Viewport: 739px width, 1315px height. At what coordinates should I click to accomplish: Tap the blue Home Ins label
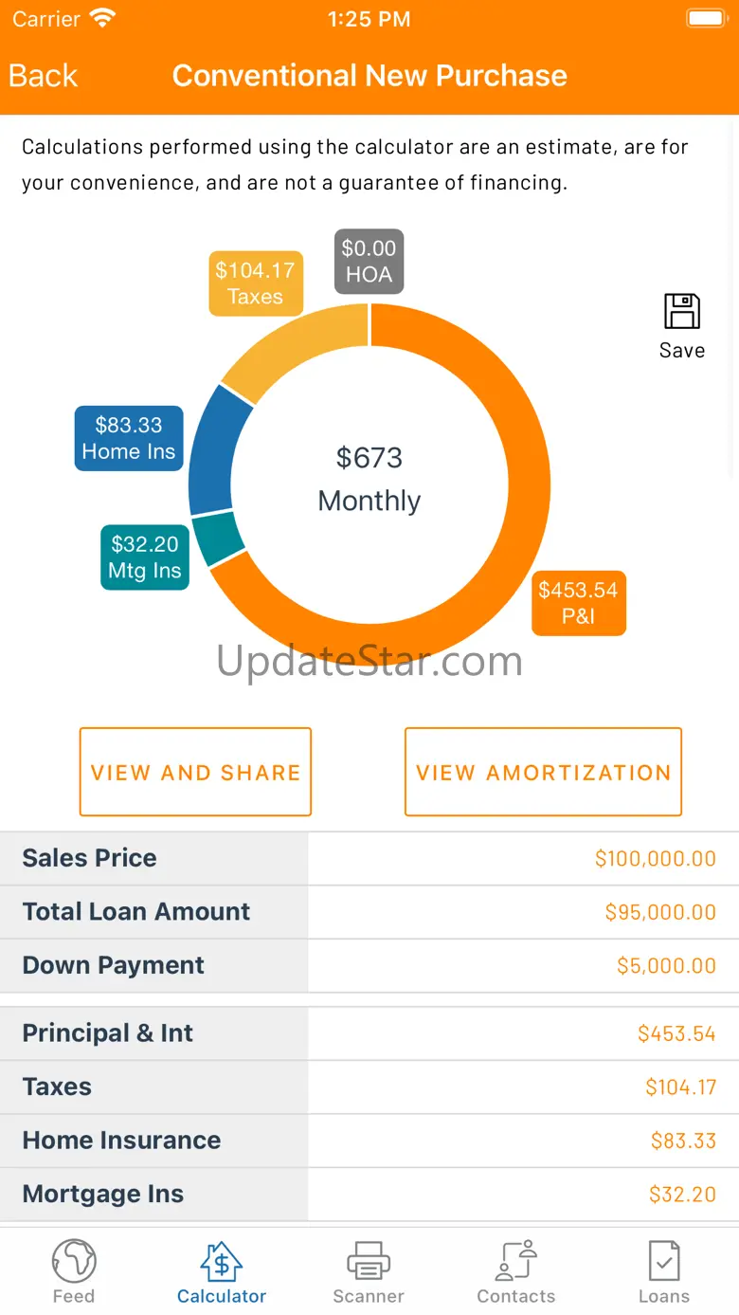(129, 439)
